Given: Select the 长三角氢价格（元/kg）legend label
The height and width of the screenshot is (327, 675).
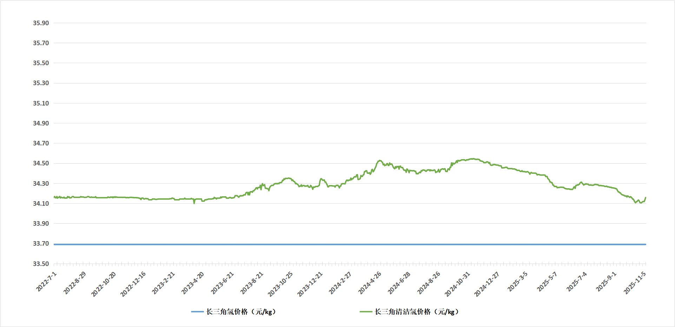Looking at the screenshot, I should click(x=241, y=312).
